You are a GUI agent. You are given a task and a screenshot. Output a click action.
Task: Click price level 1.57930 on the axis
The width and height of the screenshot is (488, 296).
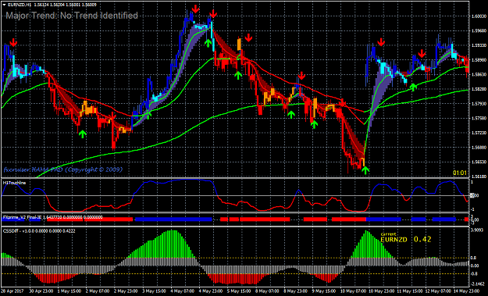[x=478, y=104]
